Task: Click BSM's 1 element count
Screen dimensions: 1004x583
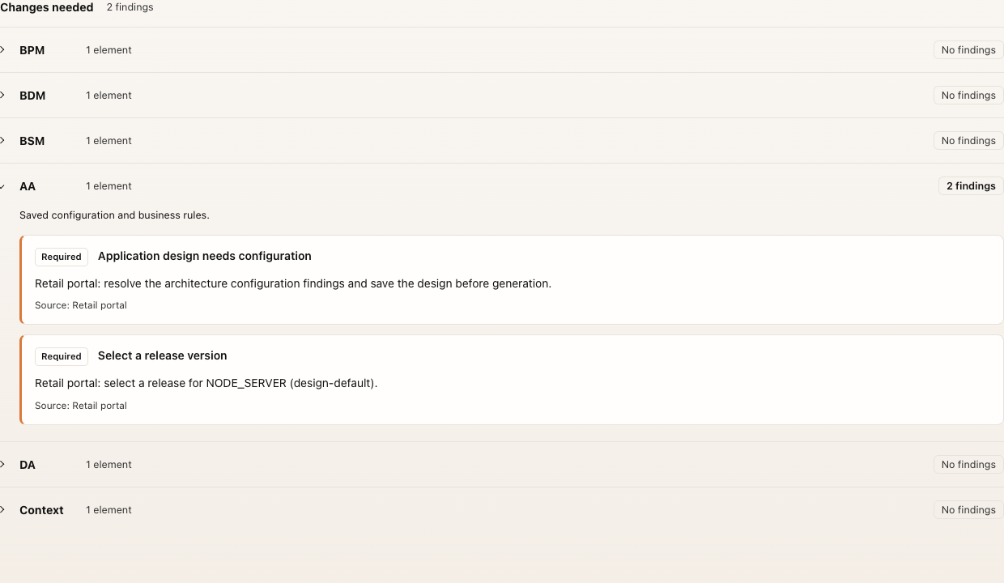Action: click(108, 141)
